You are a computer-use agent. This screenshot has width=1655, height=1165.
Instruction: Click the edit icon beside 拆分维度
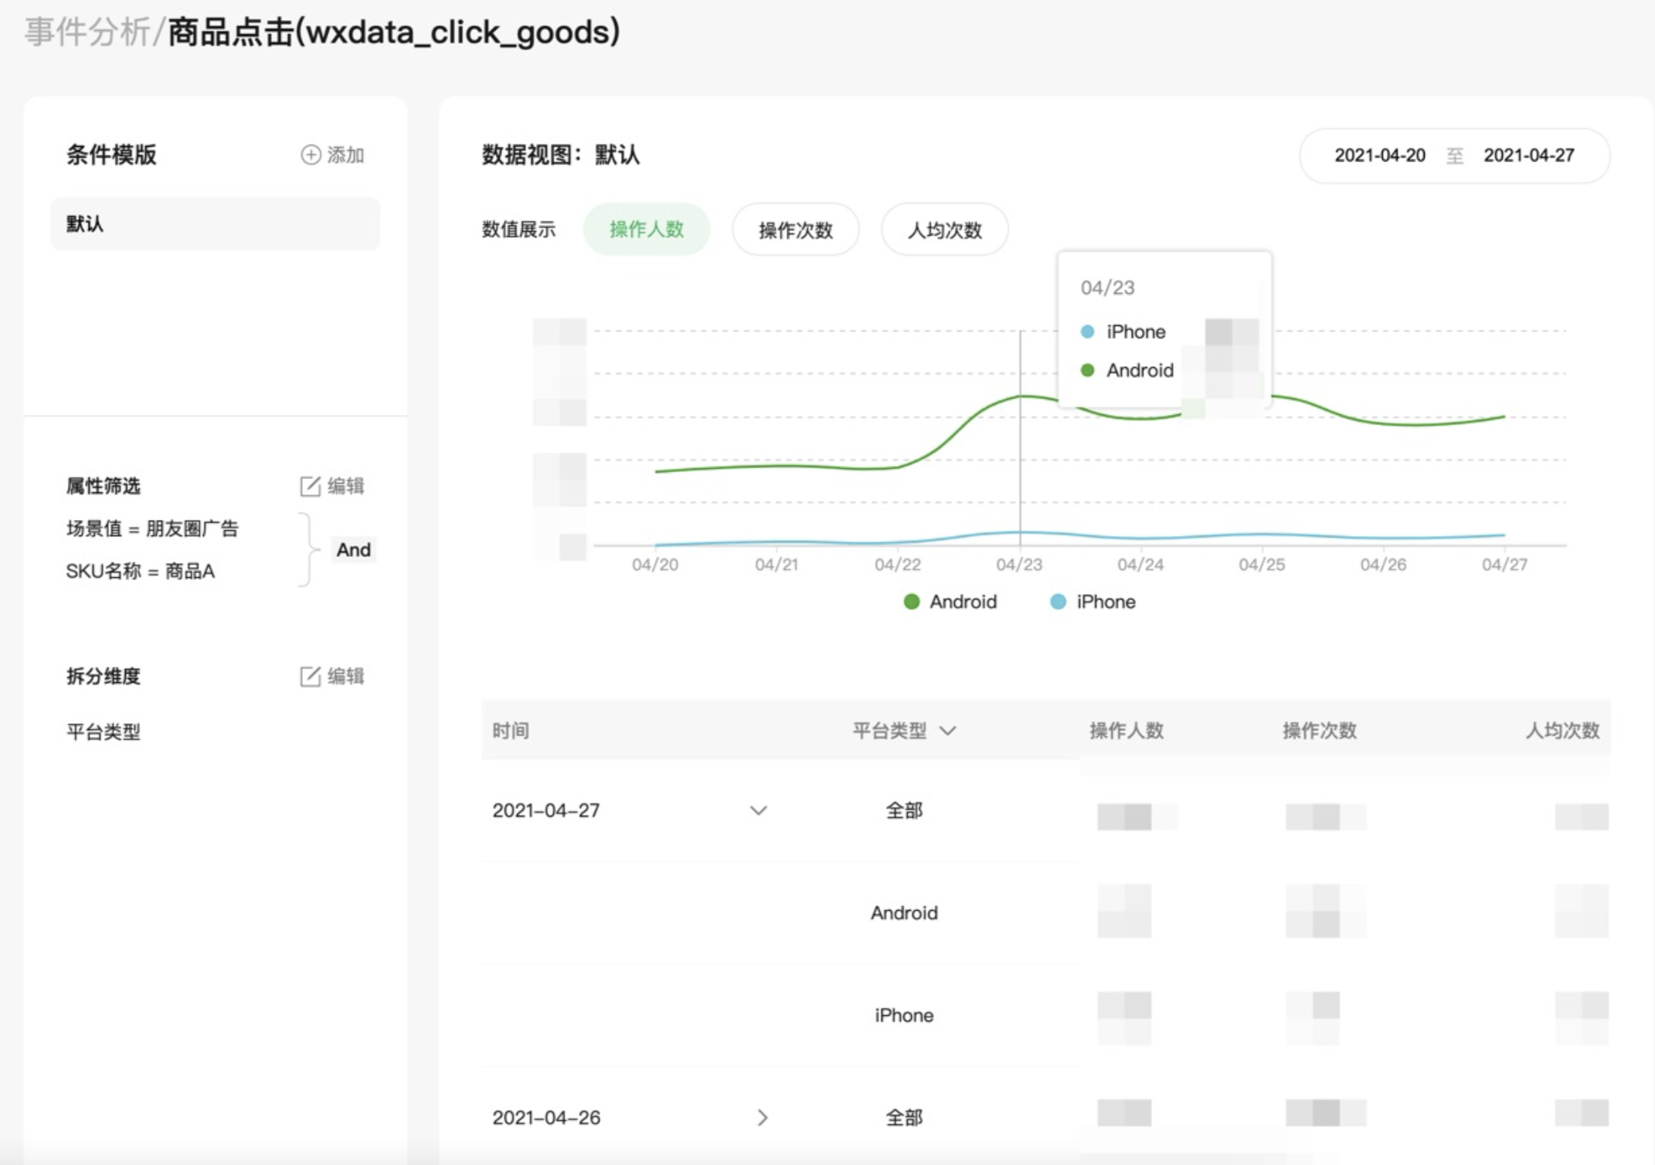(310, 676)
